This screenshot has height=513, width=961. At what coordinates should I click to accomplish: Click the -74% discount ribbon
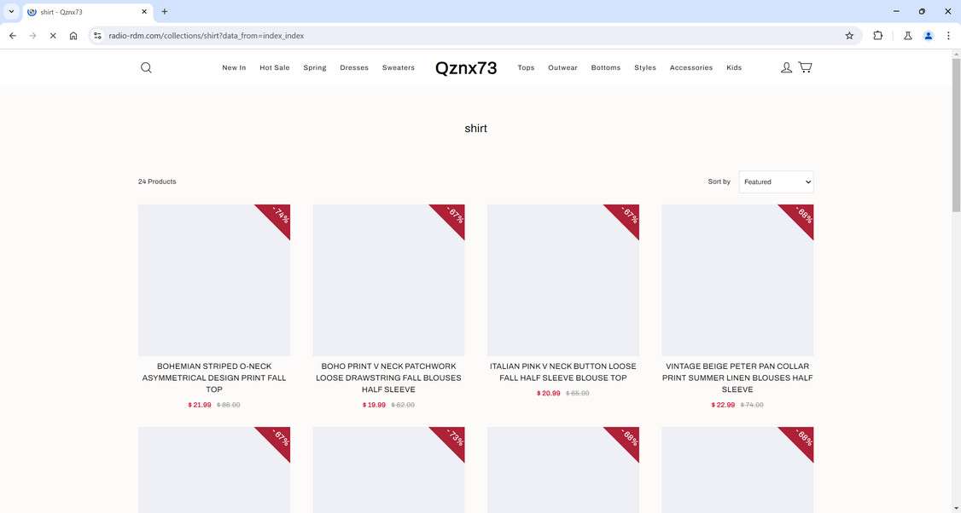pos(277,216)
